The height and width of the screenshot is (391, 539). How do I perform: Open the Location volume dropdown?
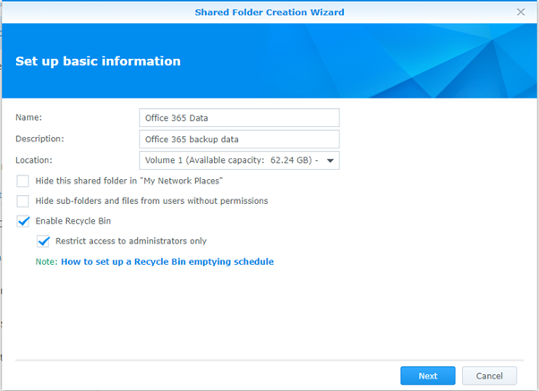point(239,161)
